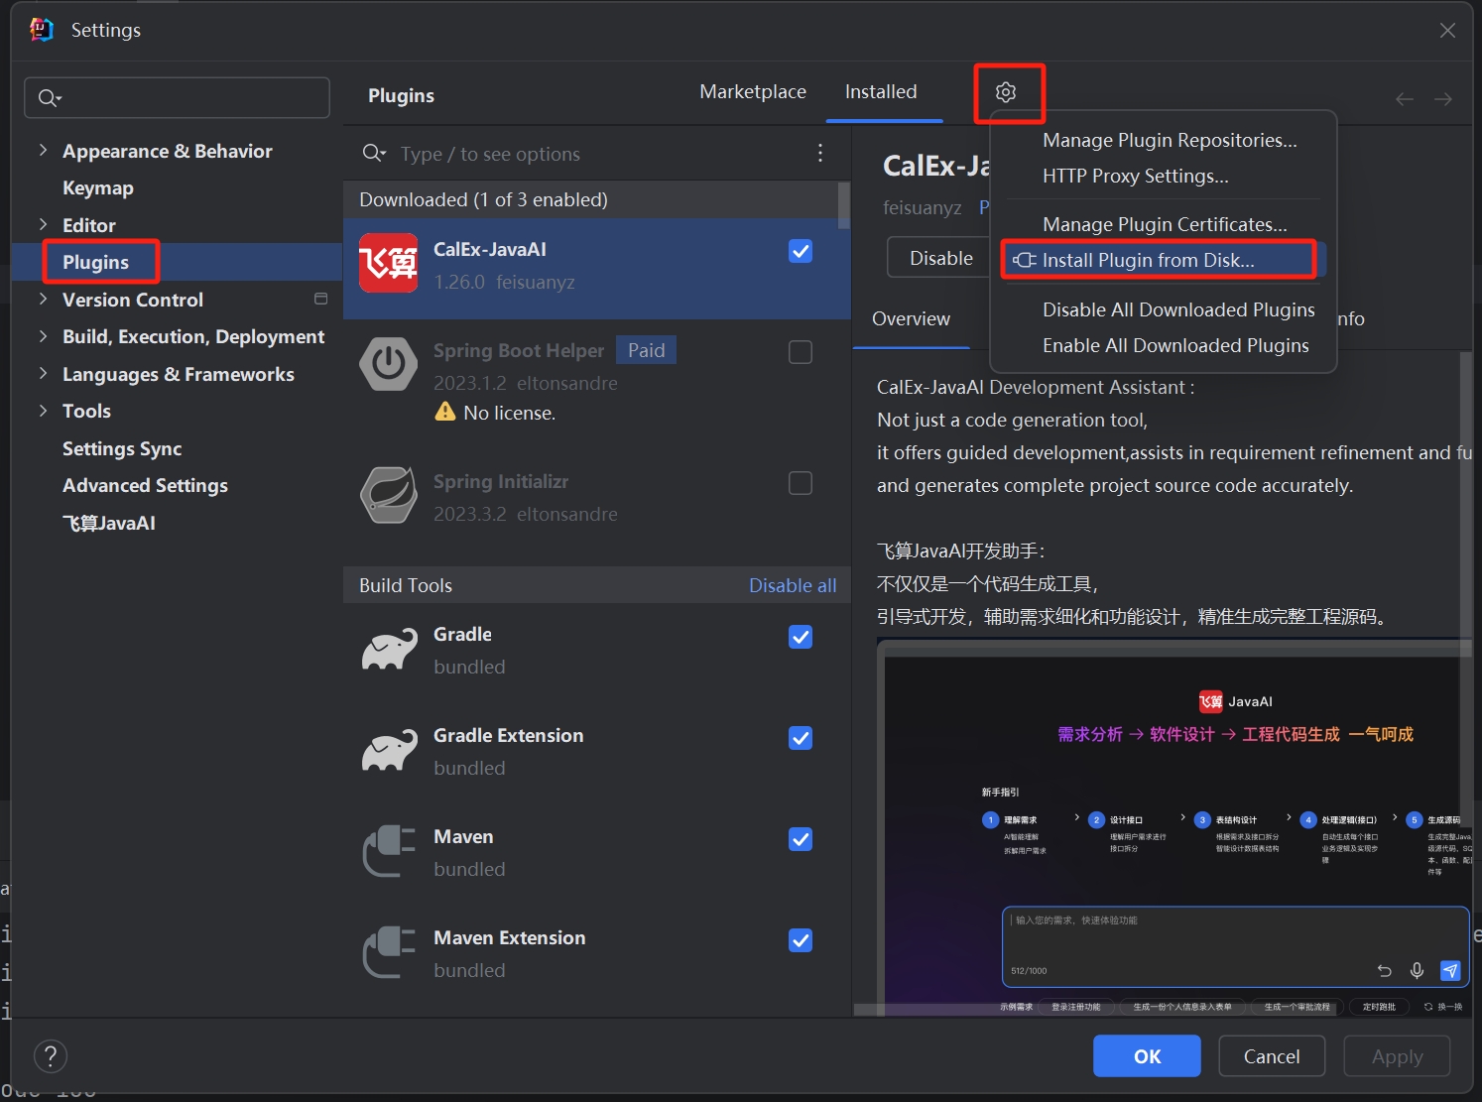Open plugin list options three-dot menu
Screen dimensions: 1482x1102
(819, 153)
